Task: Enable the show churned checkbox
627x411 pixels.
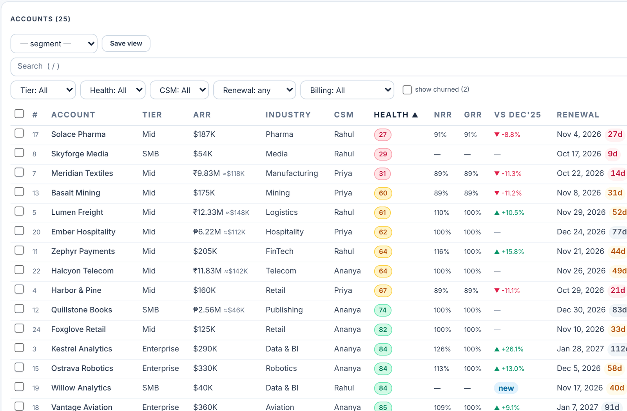Action: [x=407, y=90]
